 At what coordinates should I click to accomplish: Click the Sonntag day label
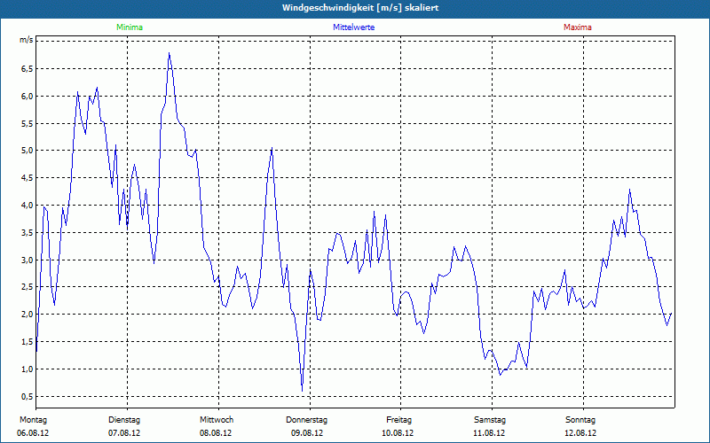click(580, 420)
